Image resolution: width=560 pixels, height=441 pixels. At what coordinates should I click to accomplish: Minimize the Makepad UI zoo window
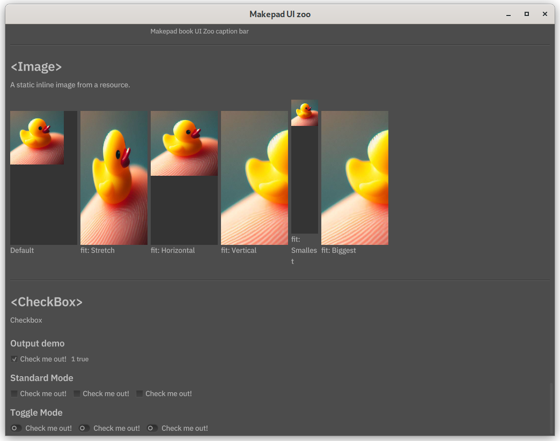point(509,14)
